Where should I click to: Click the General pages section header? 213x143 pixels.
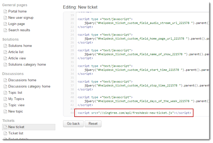coord(15,5)
